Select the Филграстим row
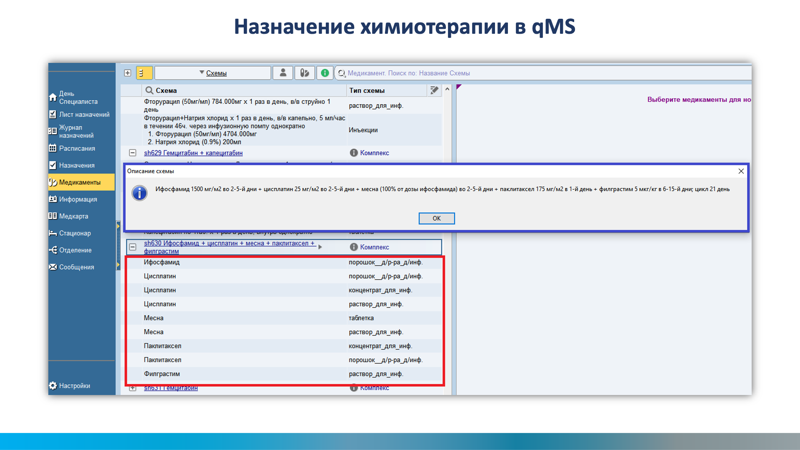800x450 pixels. (284, 374)
